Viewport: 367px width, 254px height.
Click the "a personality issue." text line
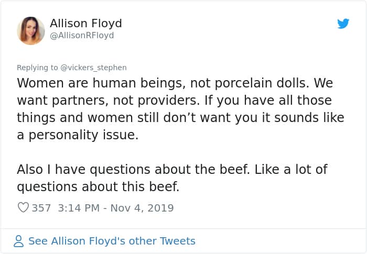tap(78, 135)
